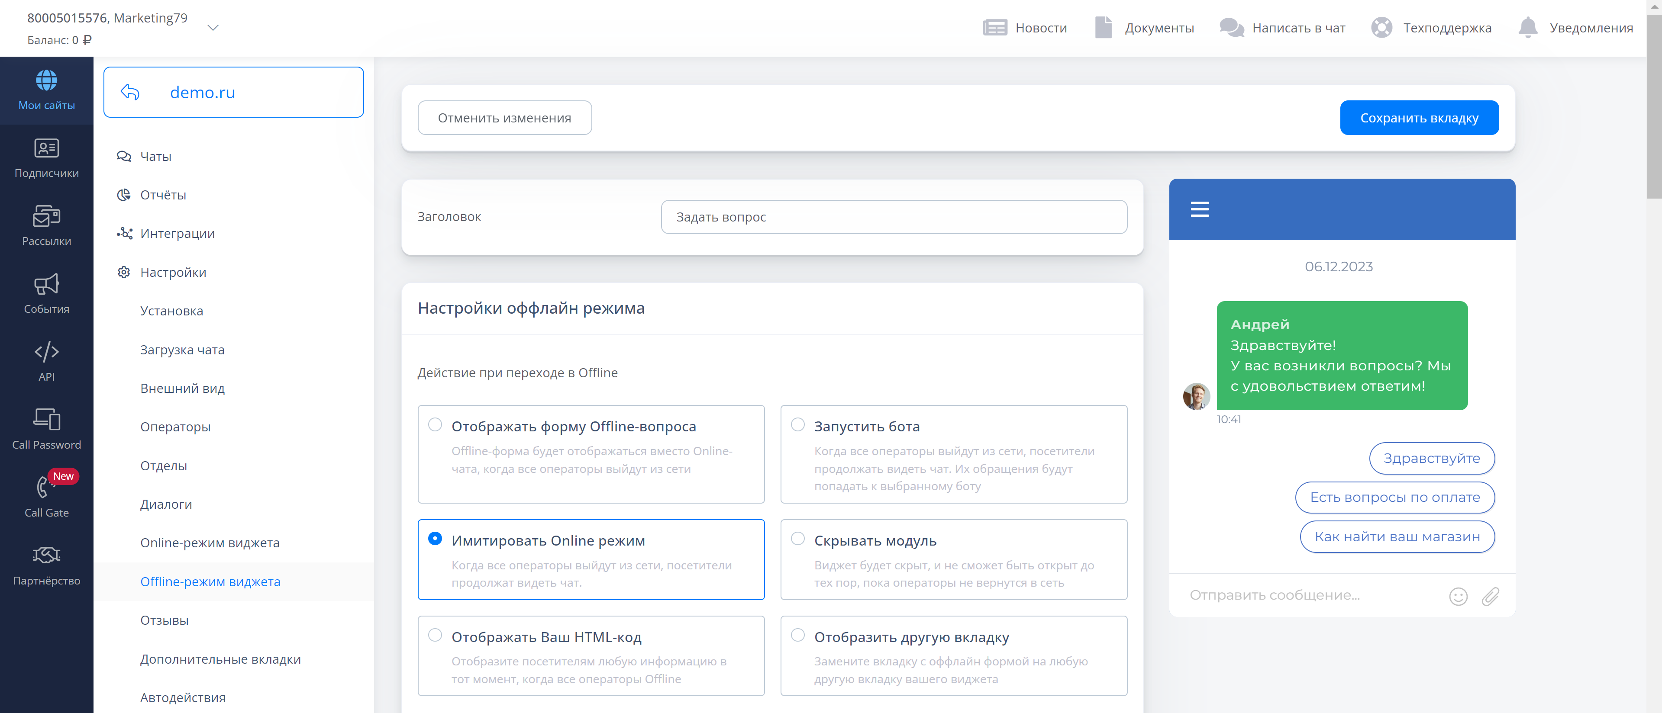This screenshot has width=1662, height=713.
Task: Click the paperclip attachment icon
Action: pos(1491,596)
